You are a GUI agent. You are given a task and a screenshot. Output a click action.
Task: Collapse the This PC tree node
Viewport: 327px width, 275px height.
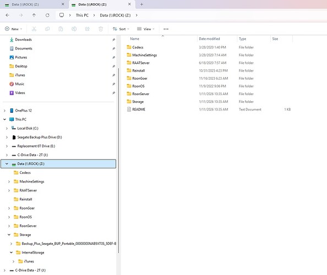[4, 119]
